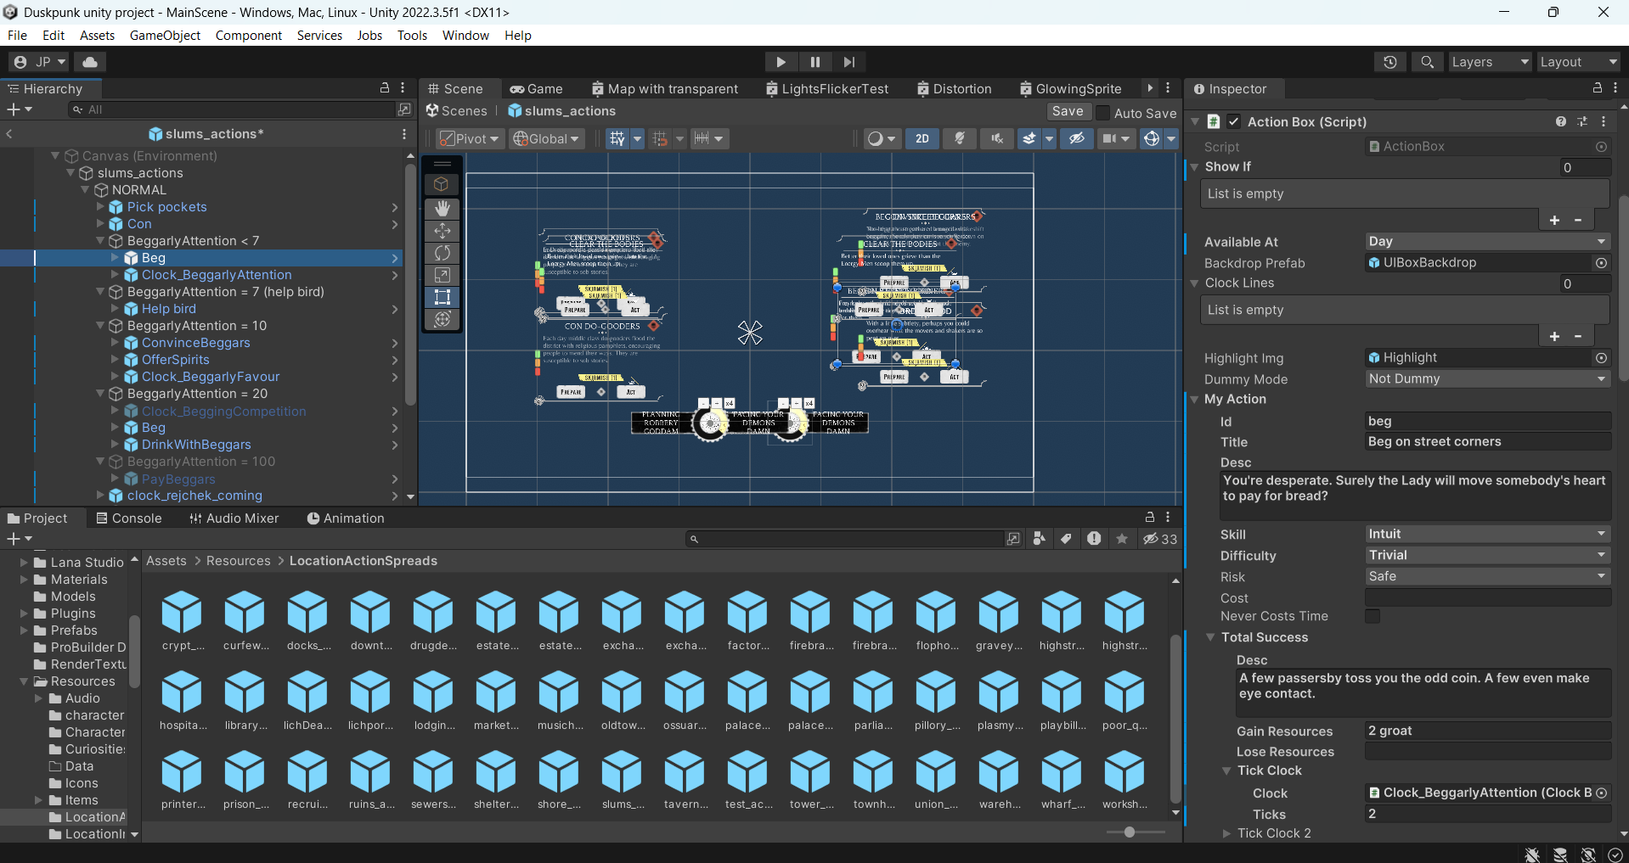The image size is (1629, 863).
Task: Check the Never Costs Time box
Action: point(1373,616)
